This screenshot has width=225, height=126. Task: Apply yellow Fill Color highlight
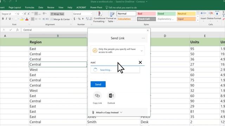tap(22, 19)
